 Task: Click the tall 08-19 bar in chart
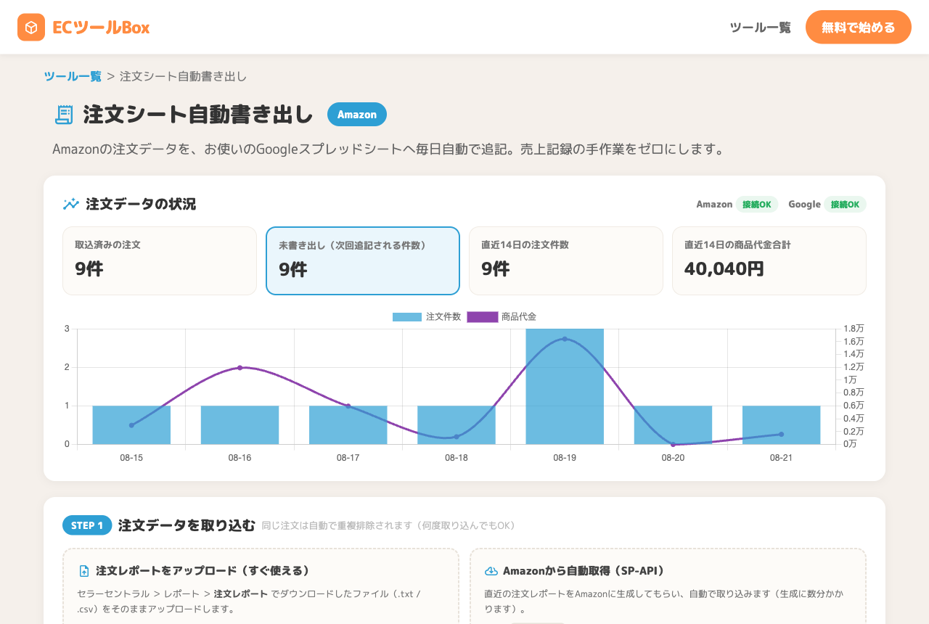[x=565, y=386]
